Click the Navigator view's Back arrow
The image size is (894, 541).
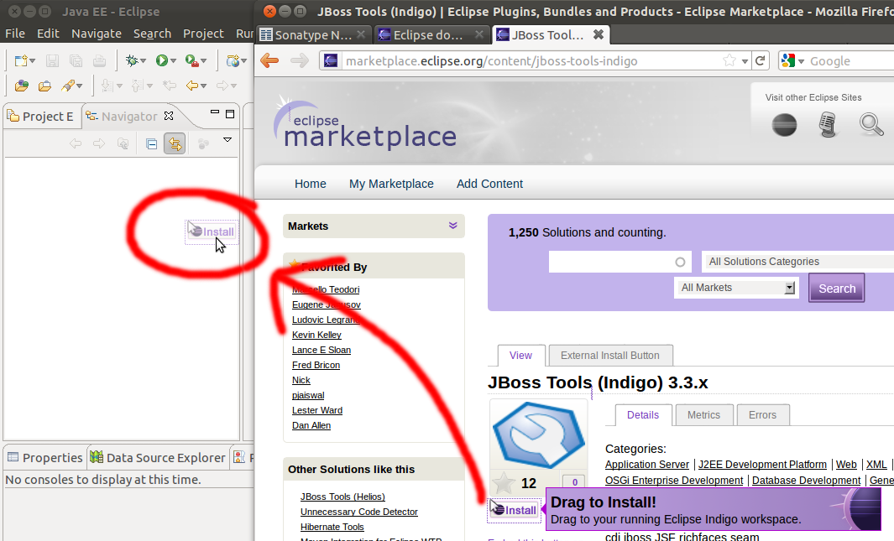click(76, 143)
